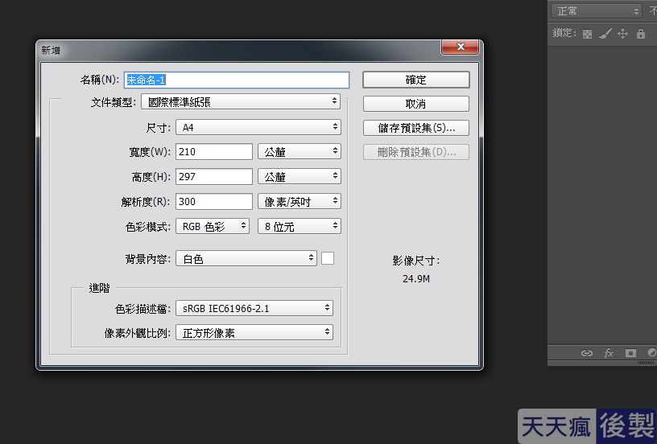Open 尺寸 dropdown showing A4
657x444 pixels.
[x=258, y=127]
